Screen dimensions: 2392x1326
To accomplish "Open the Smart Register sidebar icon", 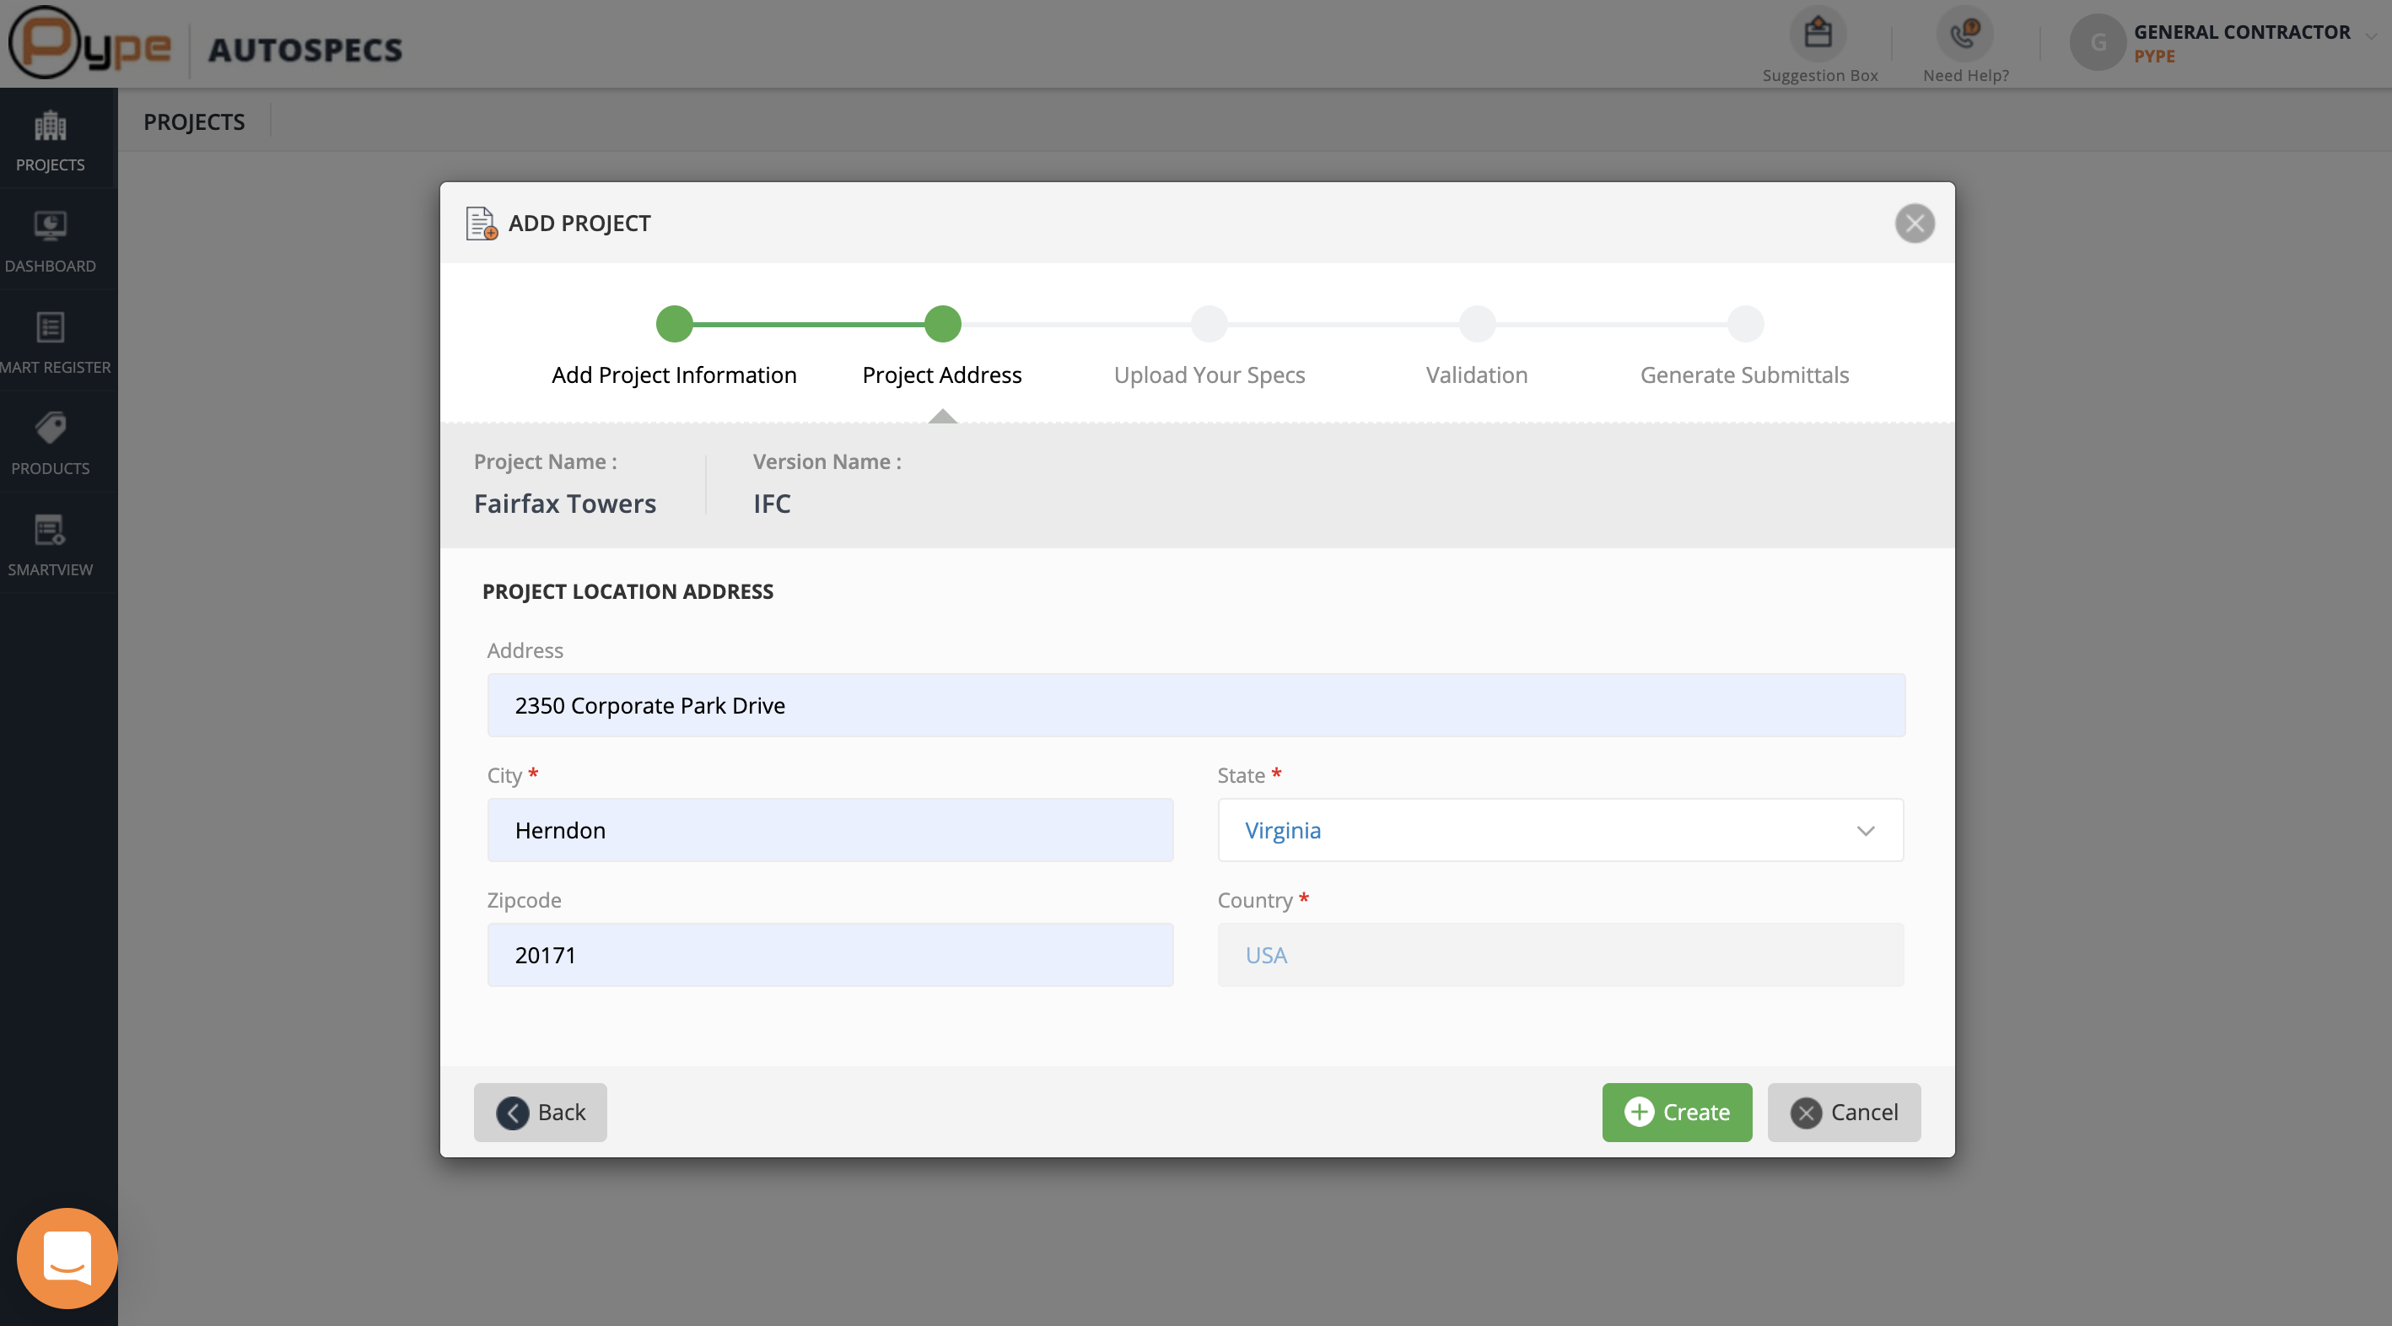I will point(50,326).
